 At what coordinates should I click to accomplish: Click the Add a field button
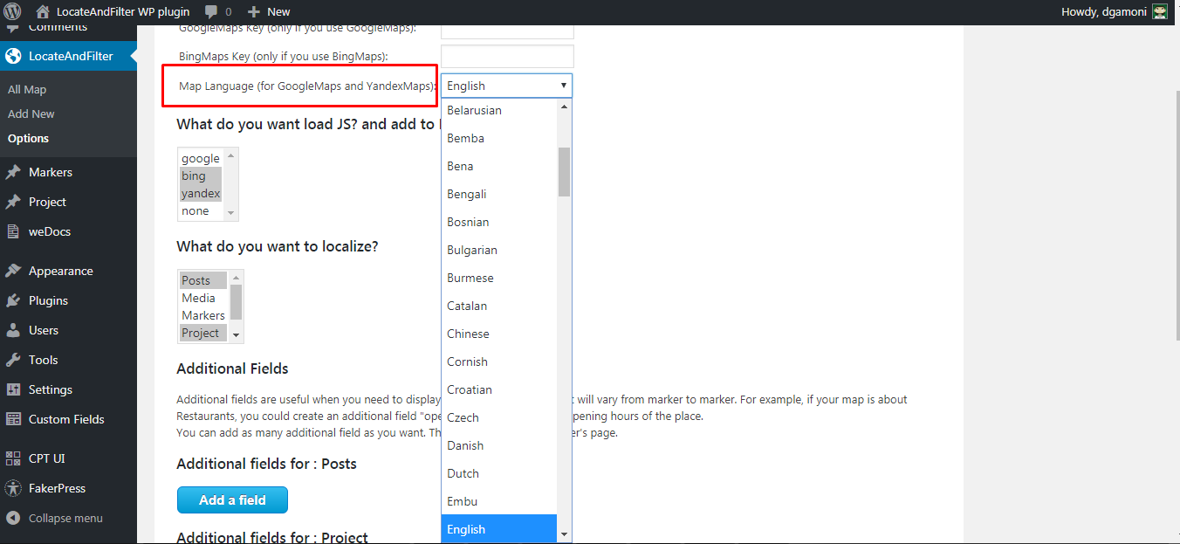tap(232, 500)
